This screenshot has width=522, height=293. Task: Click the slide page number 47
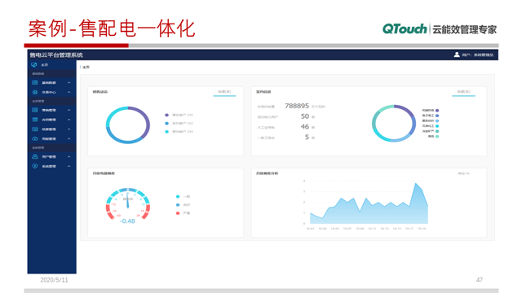(480, 280)
